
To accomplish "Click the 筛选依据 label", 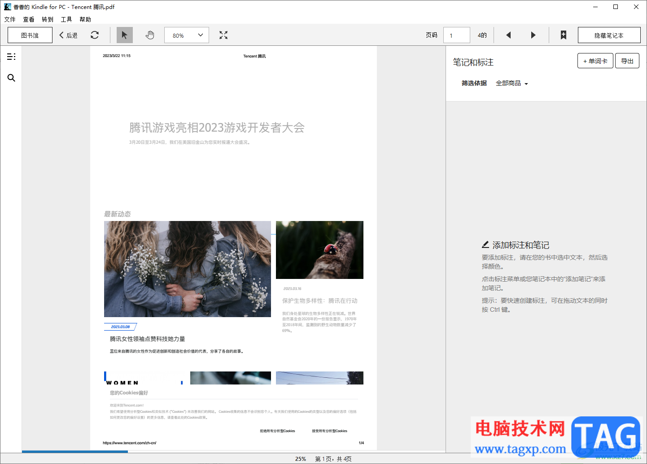I will pos(474,83).
